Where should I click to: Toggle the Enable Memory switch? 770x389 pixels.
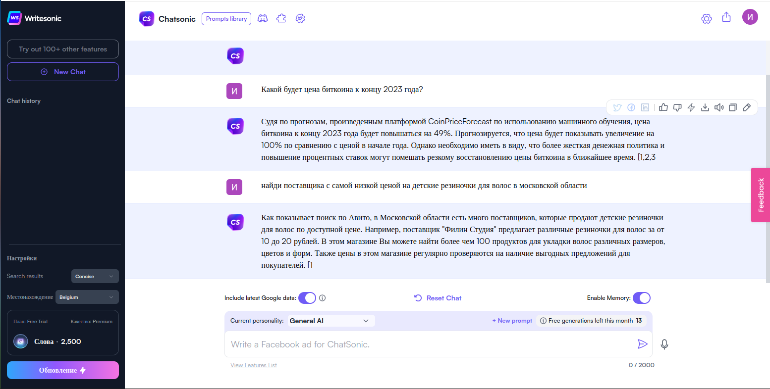click(642, 298)
